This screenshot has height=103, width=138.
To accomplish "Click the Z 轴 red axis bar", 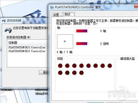I will [82, 31].
